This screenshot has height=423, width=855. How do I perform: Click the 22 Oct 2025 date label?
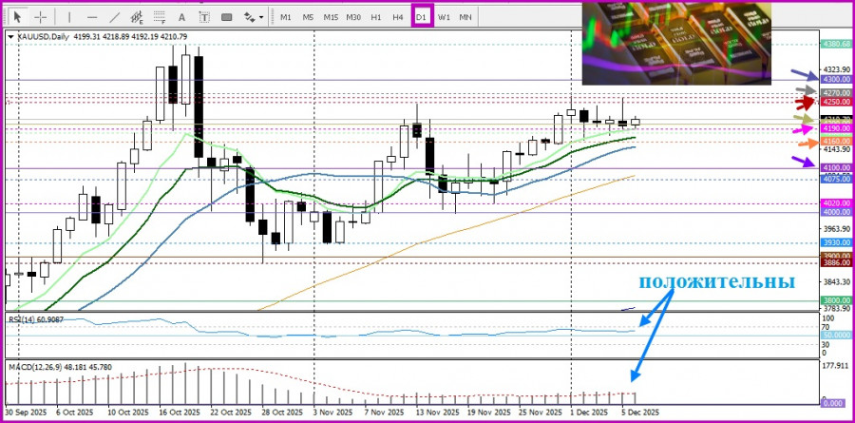tap(231, 413)
